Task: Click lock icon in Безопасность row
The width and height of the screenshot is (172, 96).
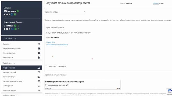Action: 39,58
